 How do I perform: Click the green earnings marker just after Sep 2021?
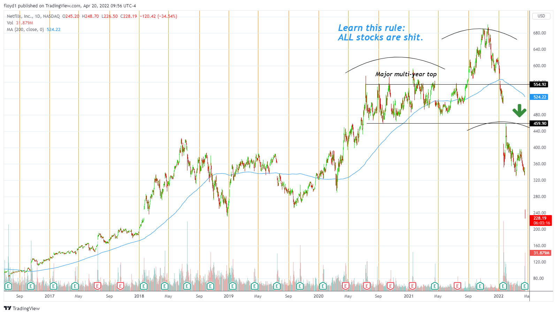pos(480,286)
